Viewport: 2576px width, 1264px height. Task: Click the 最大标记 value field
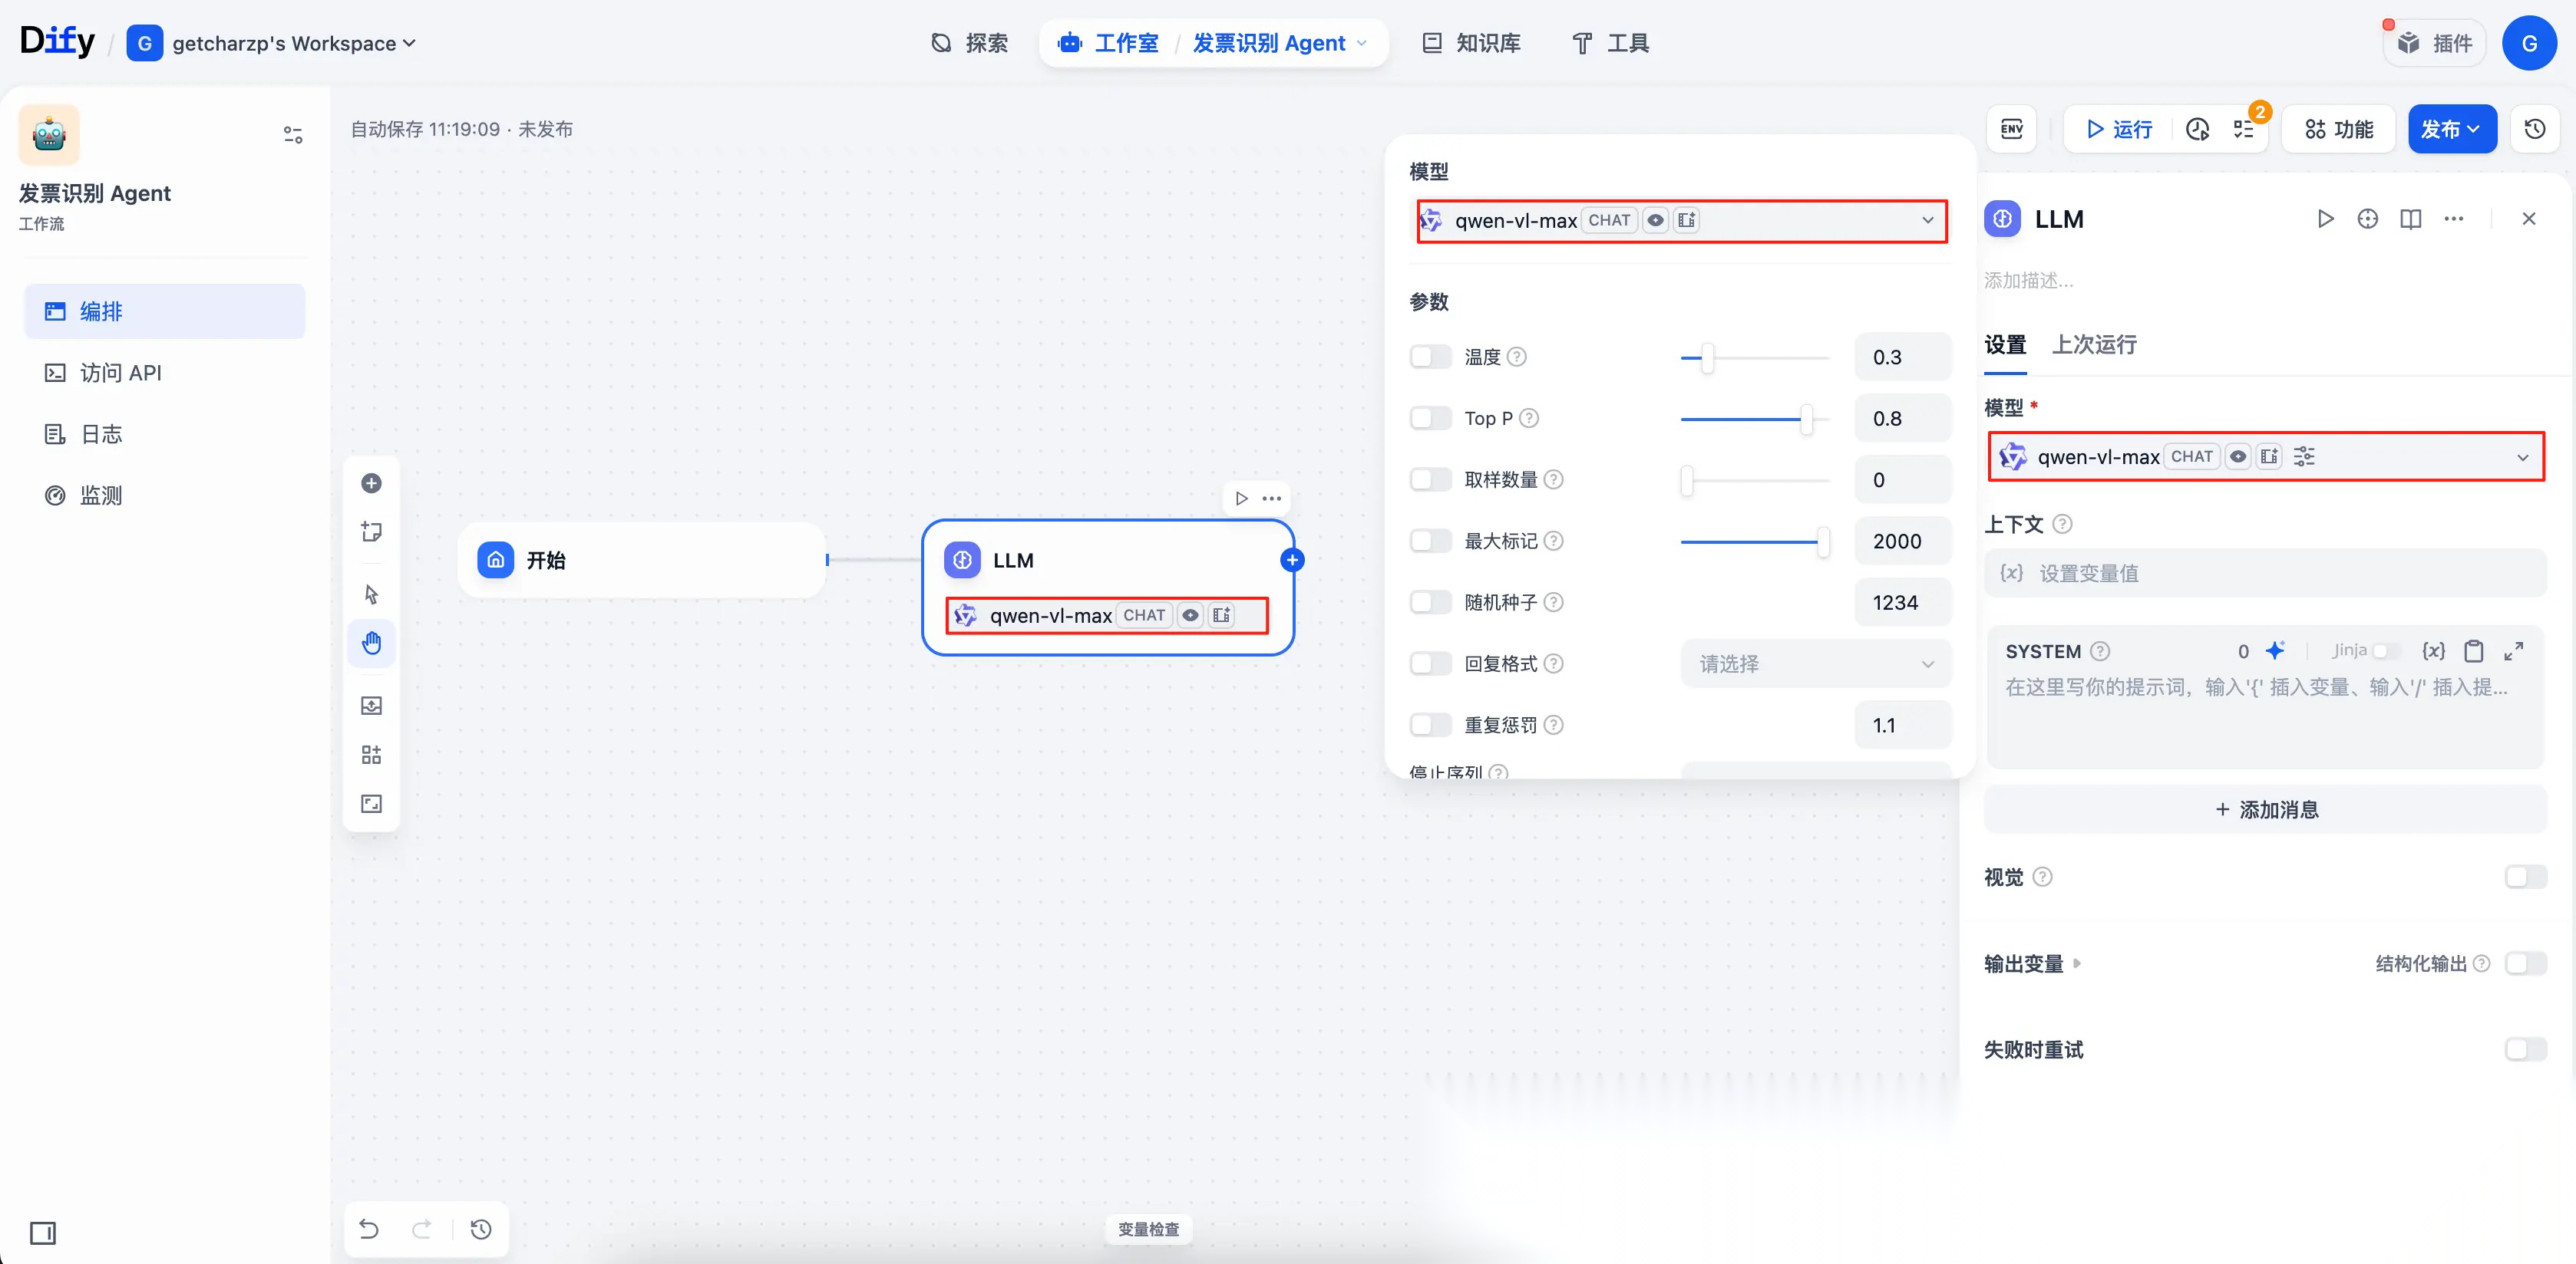click(1900, 541)
